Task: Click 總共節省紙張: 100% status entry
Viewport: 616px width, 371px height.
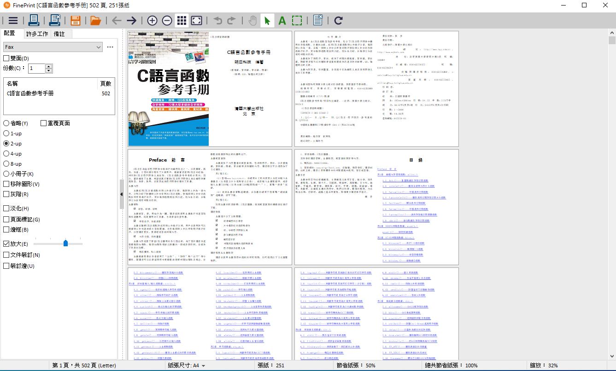Action: 451,365
